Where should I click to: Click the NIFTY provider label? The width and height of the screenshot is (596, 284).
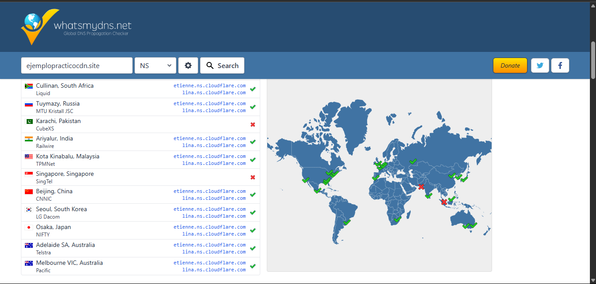click(x=43, y=235)
